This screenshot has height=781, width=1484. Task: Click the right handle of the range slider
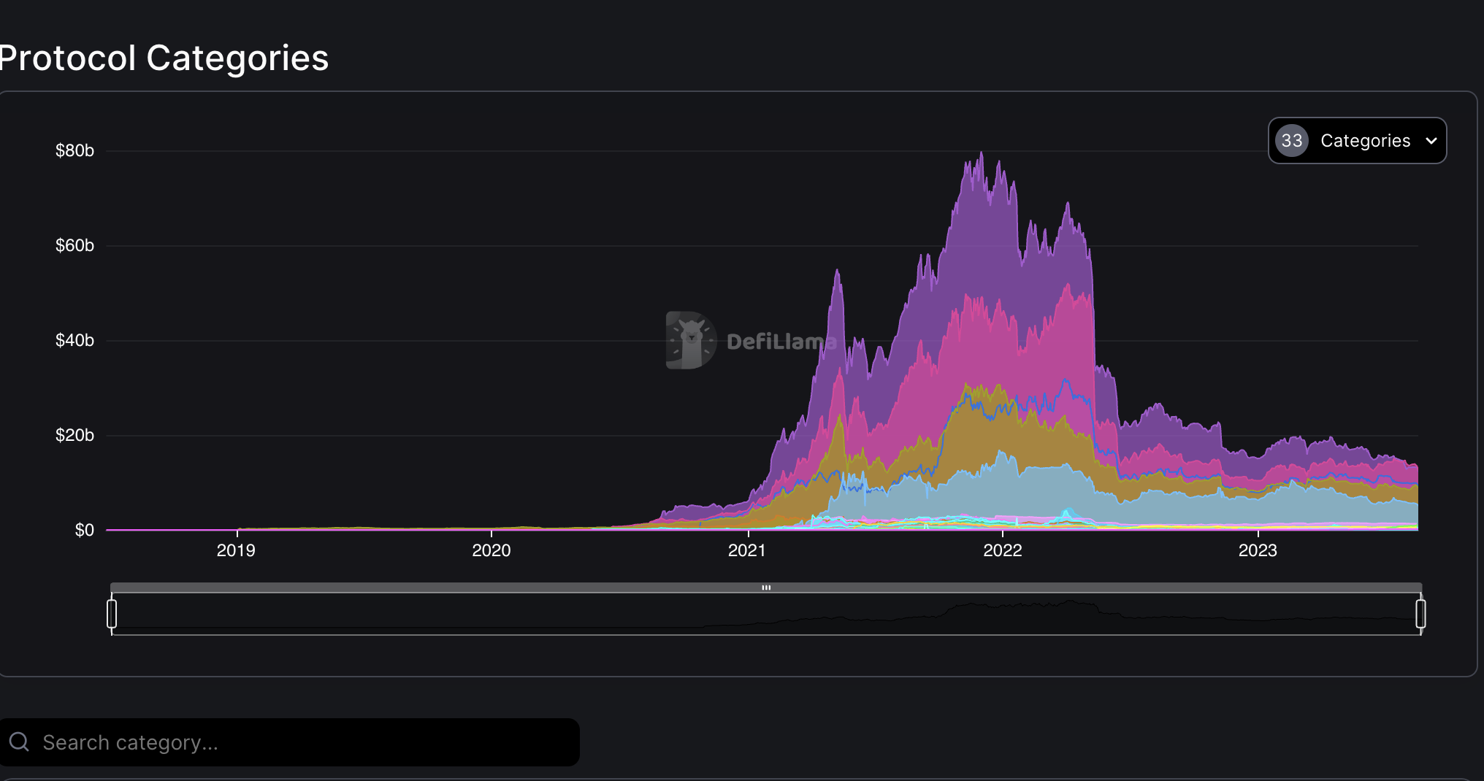click(1420, 613)
